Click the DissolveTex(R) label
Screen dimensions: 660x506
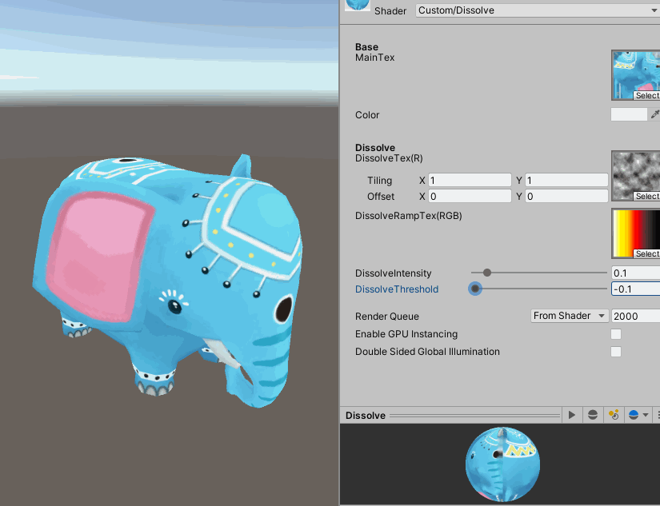coord(389,158)
